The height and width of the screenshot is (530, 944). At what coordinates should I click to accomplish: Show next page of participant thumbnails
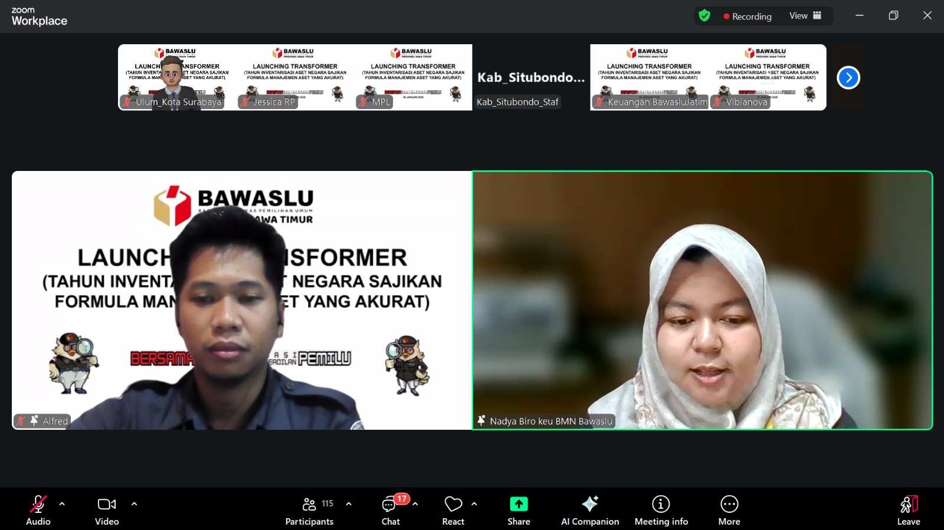click(848, 77)
